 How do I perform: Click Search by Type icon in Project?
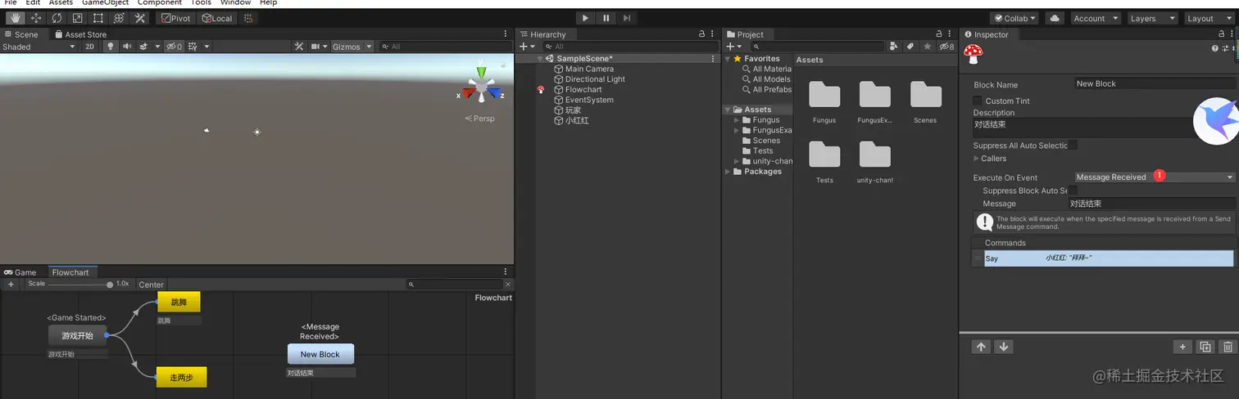pyautogui.click(x=893, y=47)
